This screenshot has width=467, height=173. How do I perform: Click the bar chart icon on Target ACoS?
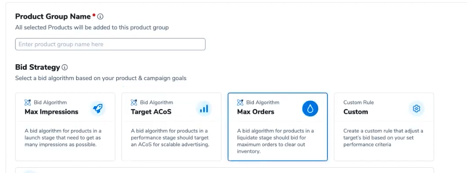click(204, 109)
